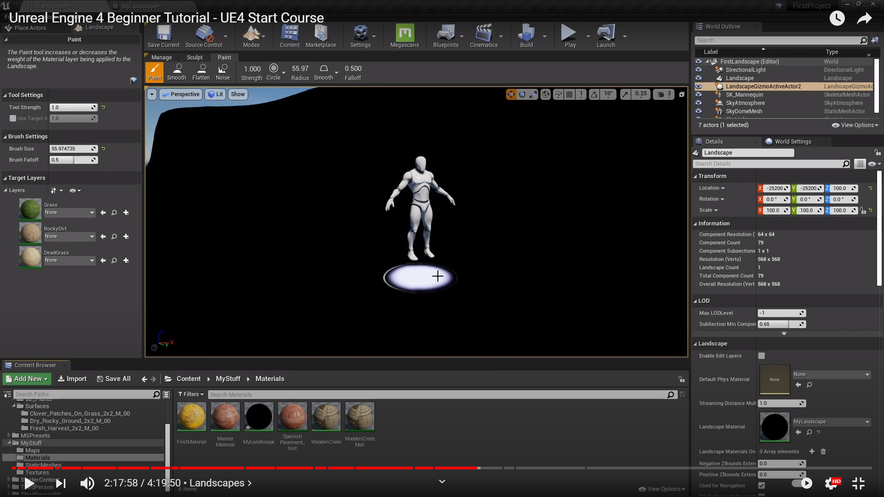Collapse the Brush Settings section
Image resolution: width=884 pixels, height=497 pixels.
click(5, 137)
